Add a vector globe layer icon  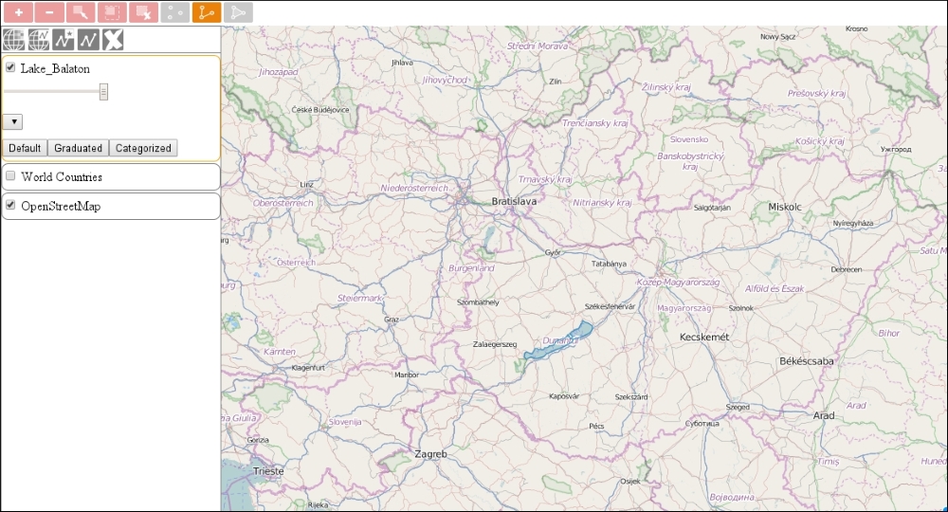tap(38, 40)
